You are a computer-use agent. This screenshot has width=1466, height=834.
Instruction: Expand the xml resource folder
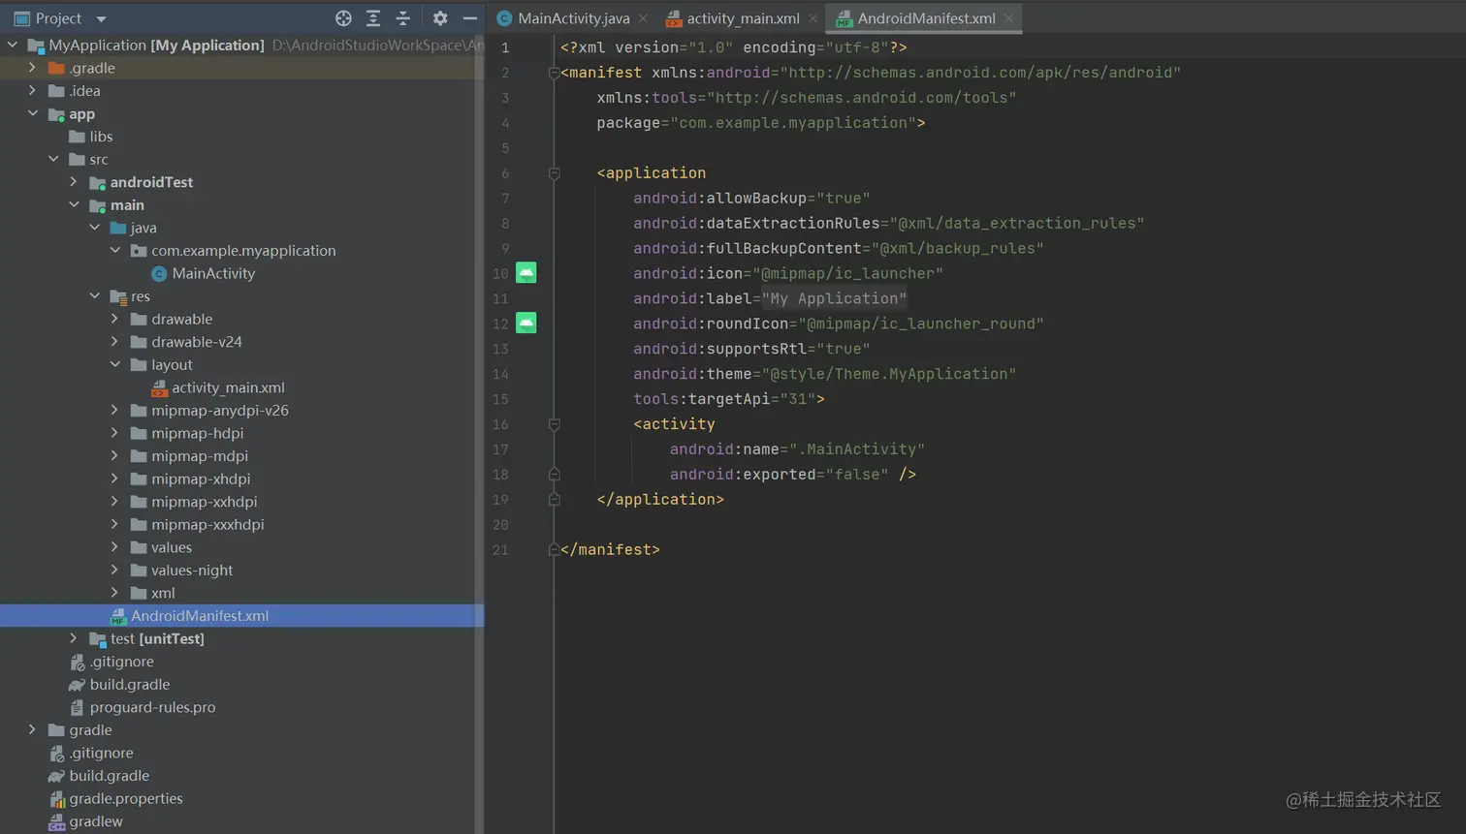pyautogui.click(x=115, y=593)
